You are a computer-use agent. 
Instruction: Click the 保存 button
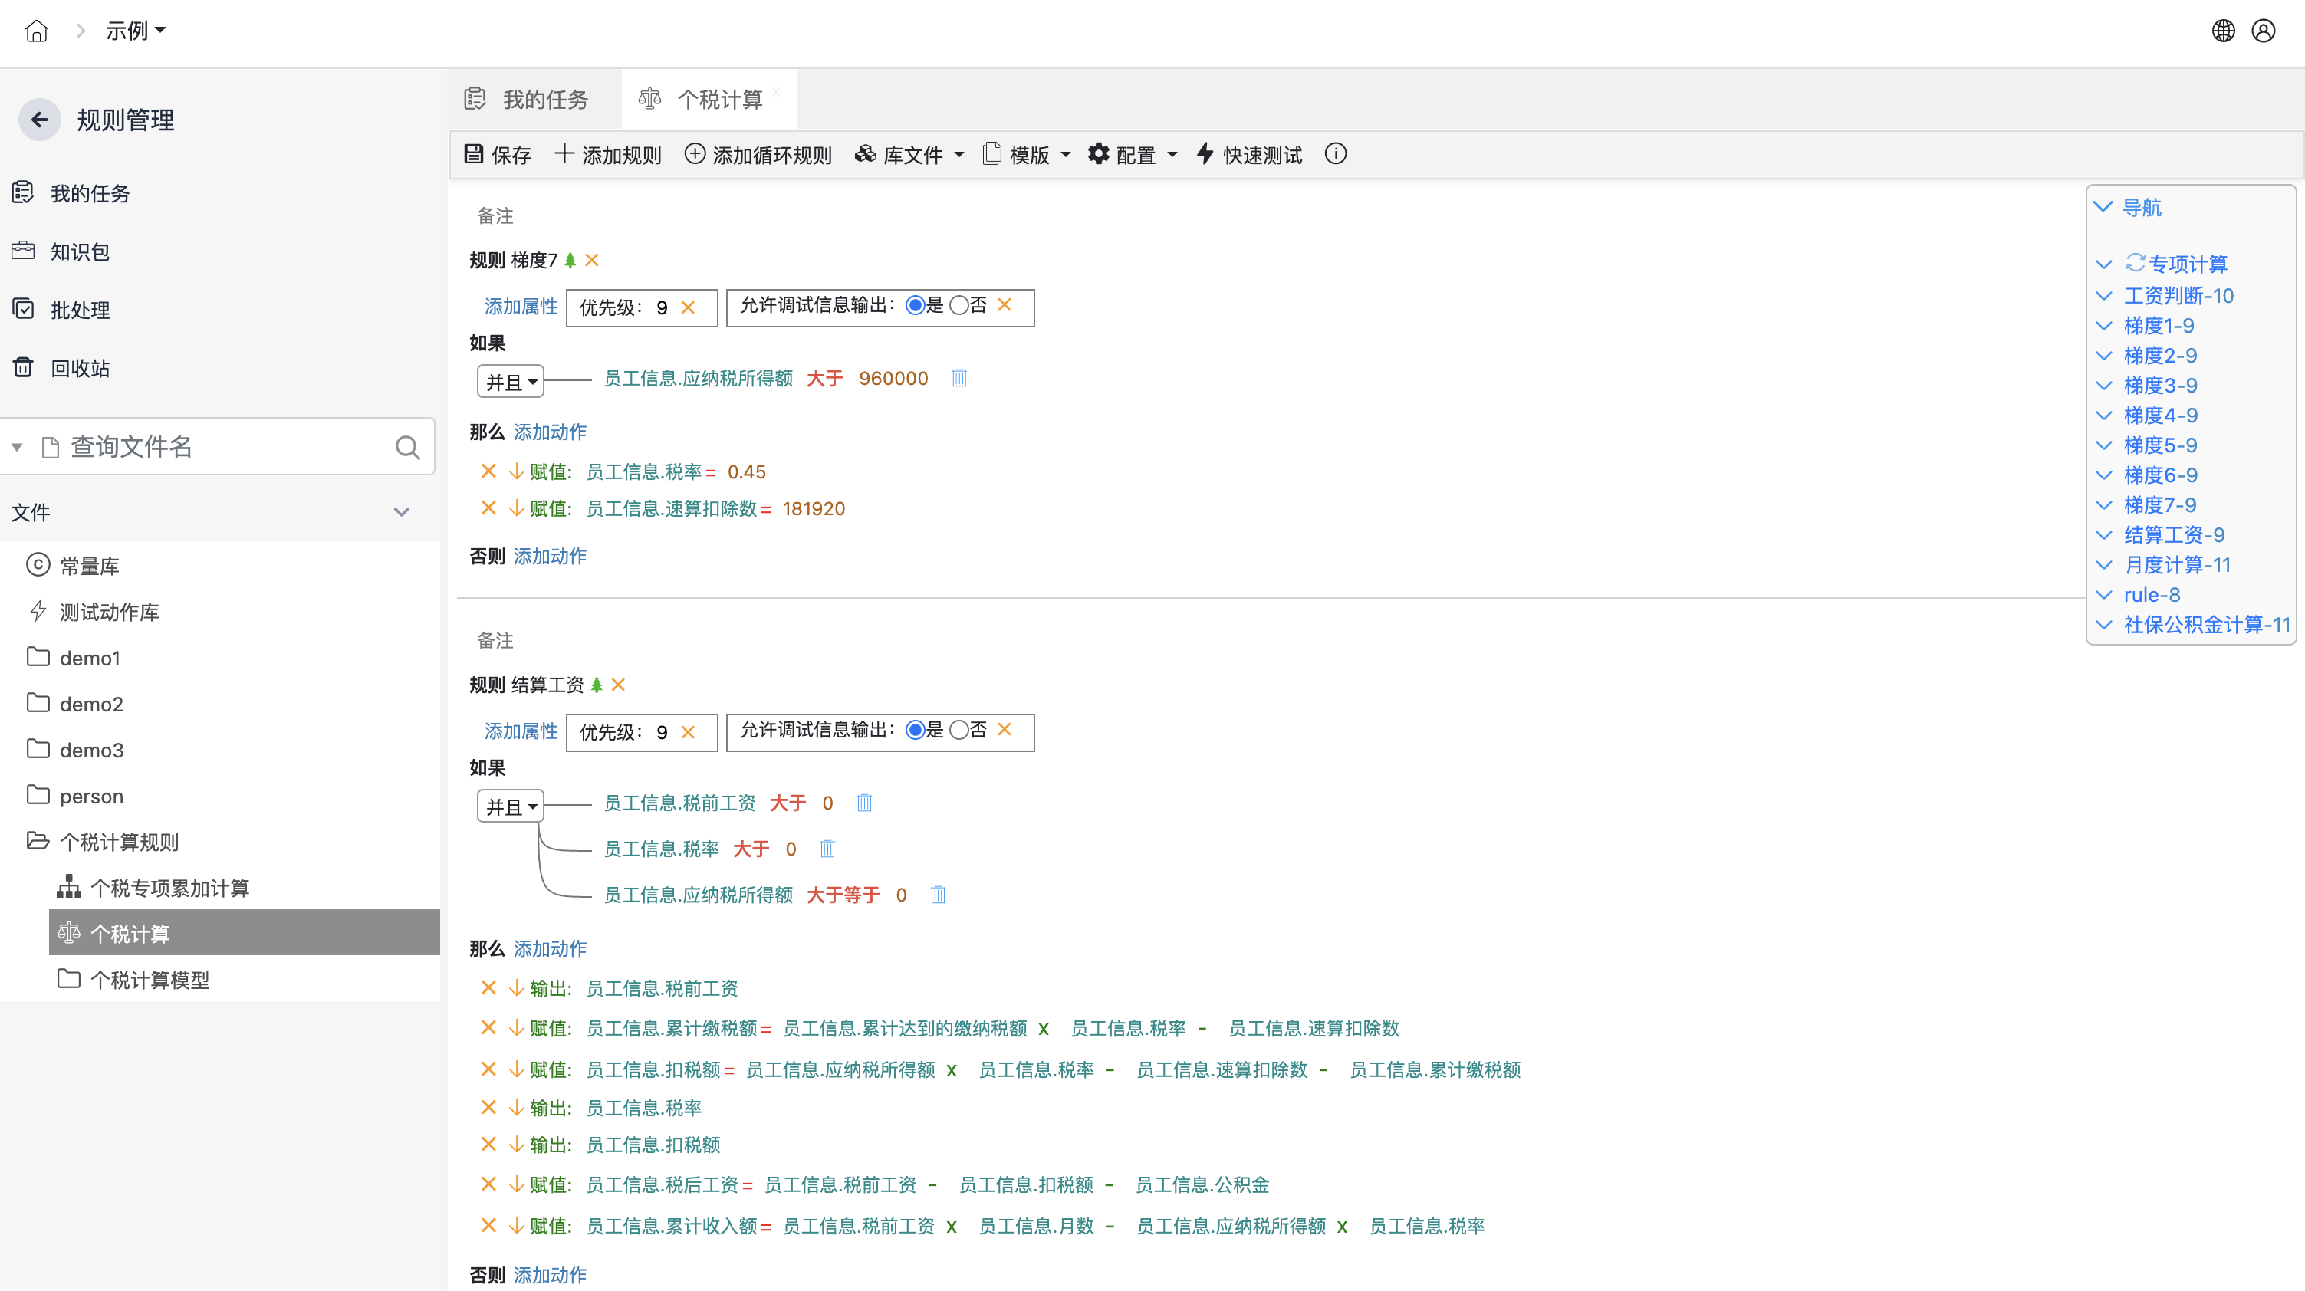tap(498, 155)
